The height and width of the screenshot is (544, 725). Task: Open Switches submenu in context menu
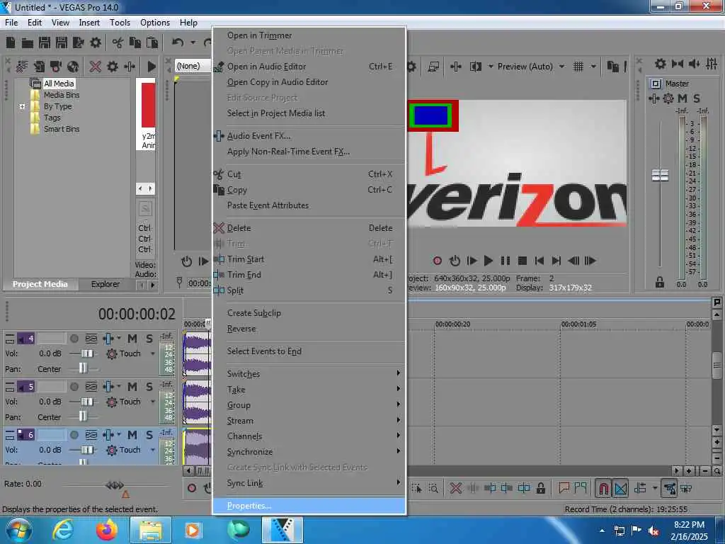(309, 374)
